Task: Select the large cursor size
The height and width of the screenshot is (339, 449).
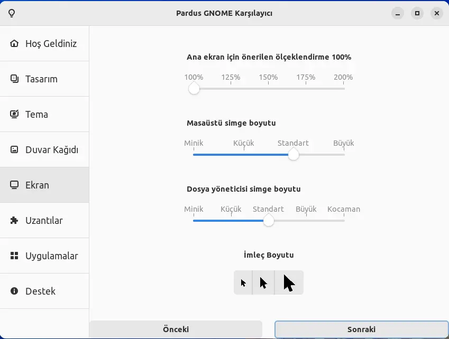Action: tap(289, 282)
